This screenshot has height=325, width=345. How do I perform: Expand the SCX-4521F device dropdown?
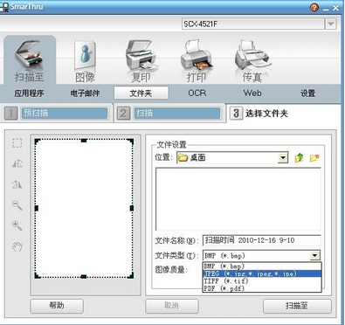(331, 24)
